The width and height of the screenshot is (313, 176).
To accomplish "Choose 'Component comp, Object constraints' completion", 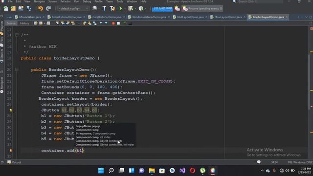I will tap(99, 141).
